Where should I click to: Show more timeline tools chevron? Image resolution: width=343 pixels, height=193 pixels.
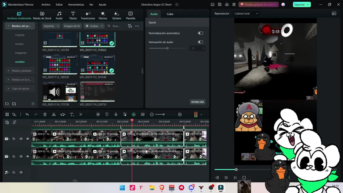pyautogui.click(x=81, y=114)
